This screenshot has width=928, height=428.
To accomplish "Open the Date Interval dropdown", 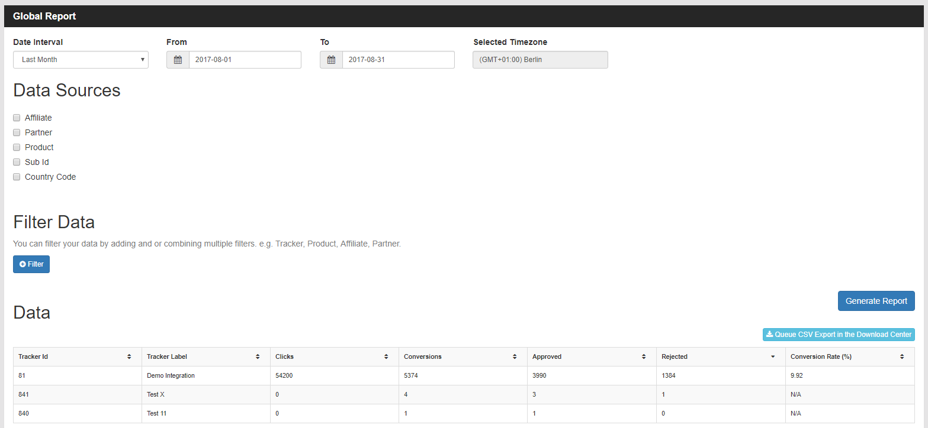I will click(x=81, y=60).
